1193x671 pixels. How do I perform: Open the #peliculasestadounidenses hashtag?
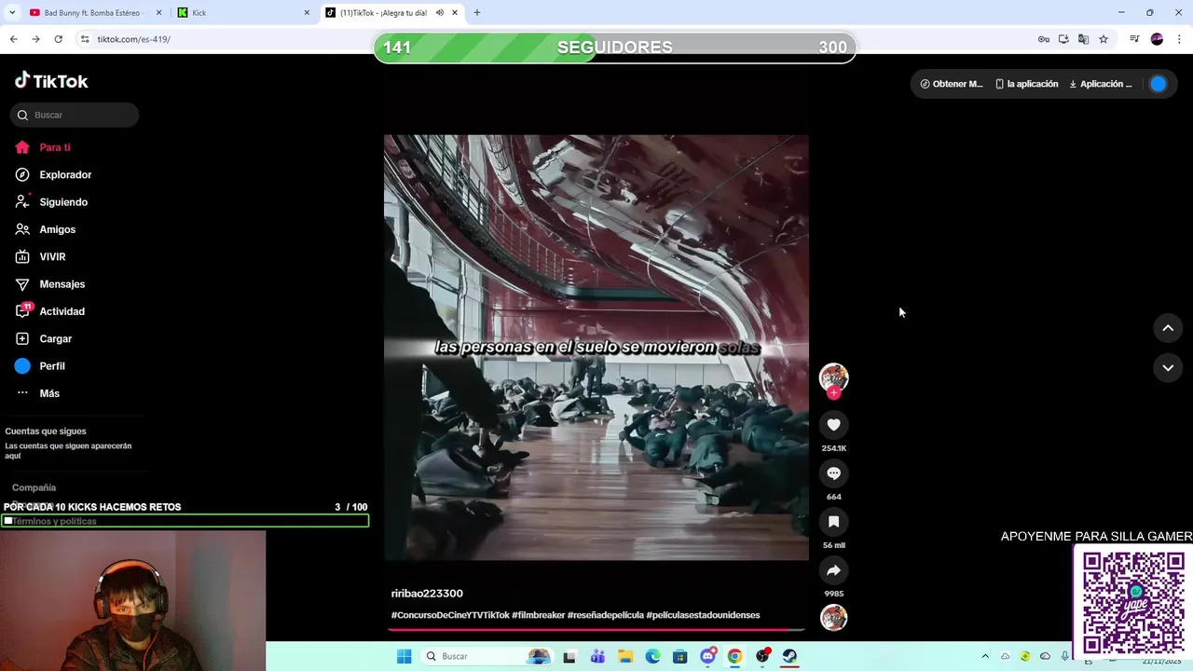704,615
